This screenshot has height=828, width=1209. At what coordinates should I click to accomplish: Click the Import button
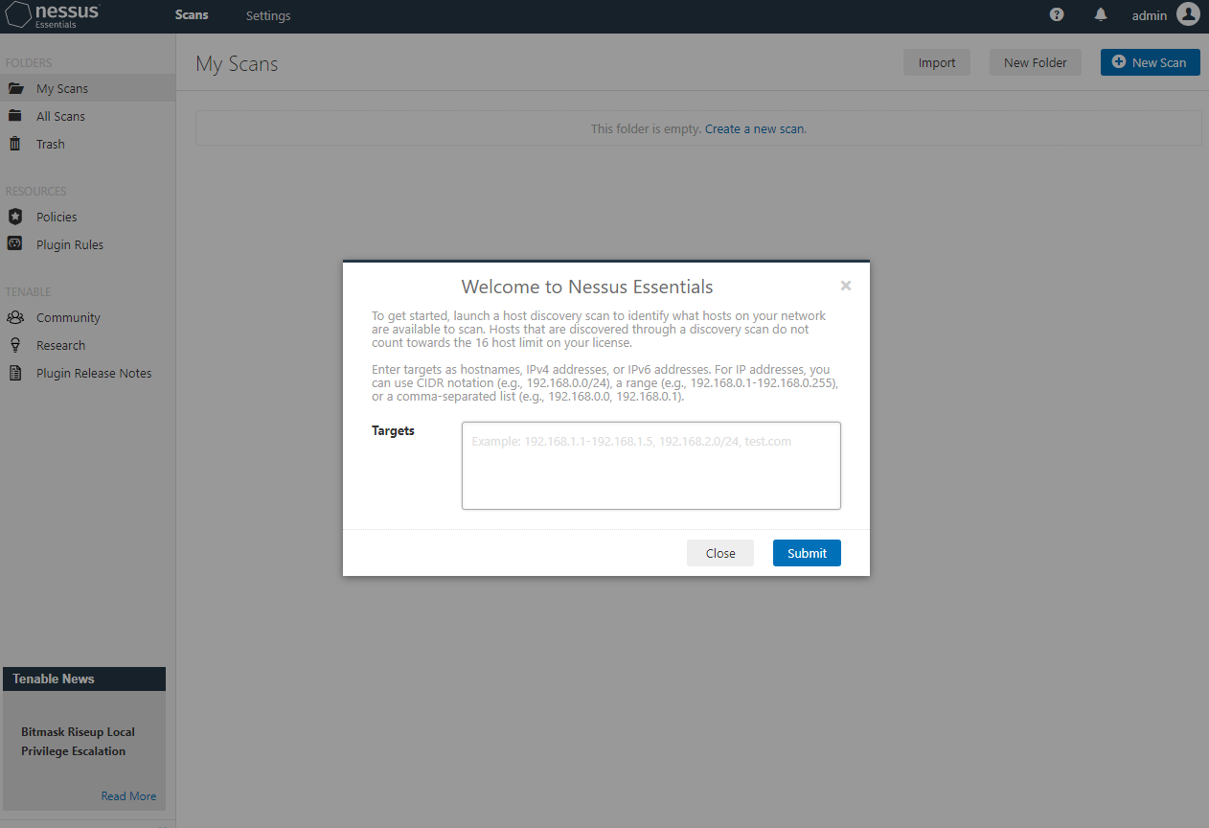click(x=937, y=62)
